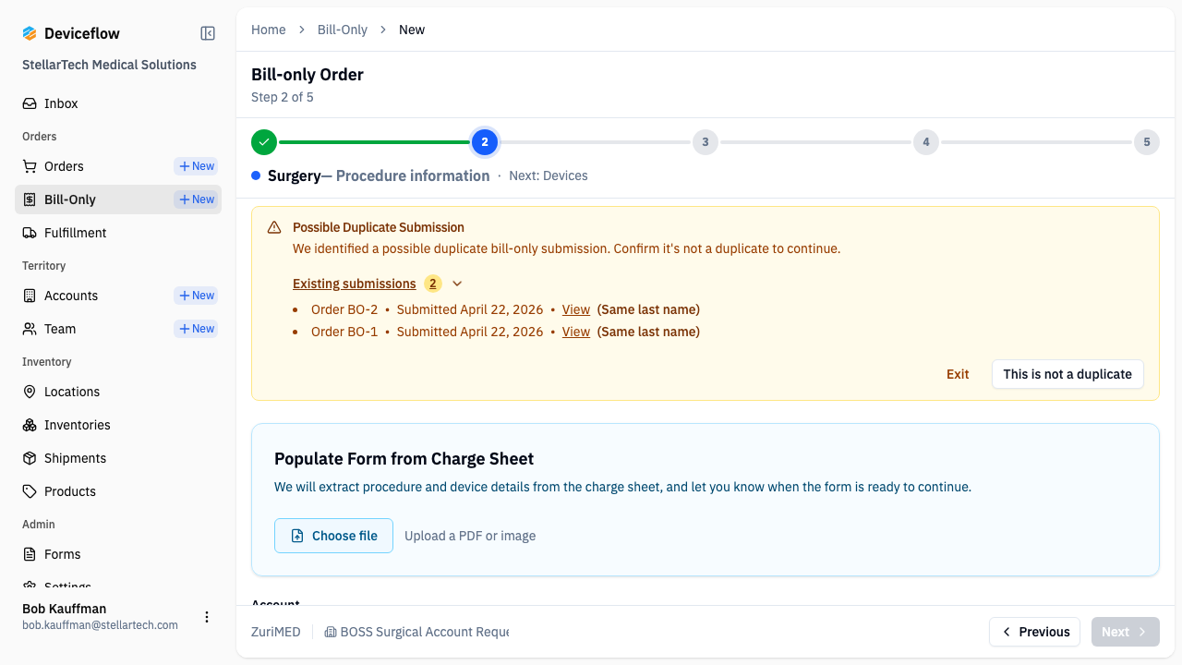
Task: View Order BO-1 submission
Action: pos(576,332)
